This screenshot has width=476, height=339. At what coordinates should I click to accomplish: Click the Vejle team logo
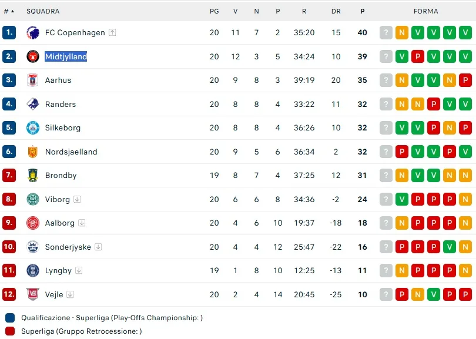pyautogui.click(x=32, y=294)
